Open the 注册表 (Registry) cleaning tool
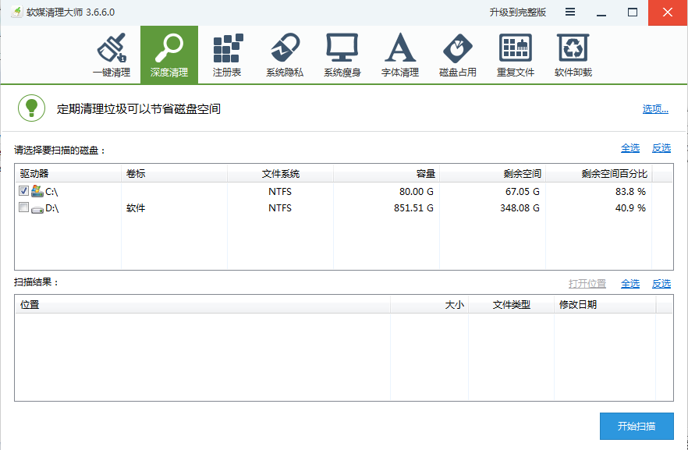The image size is (688, 450). click(x=228, y=54)
